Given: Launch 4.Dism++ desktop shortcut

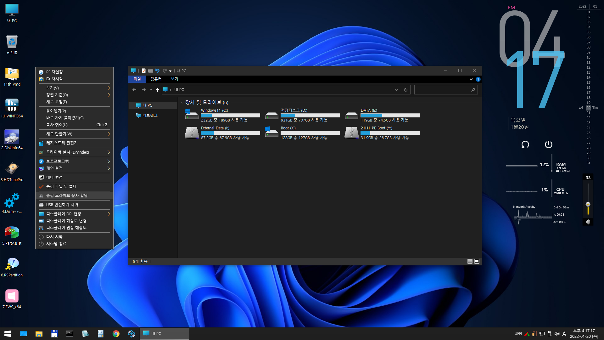Looking at the screenshot, I should tap(12, 204).
